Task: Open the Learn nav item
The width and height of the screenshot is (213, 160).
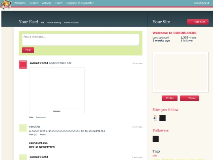Action: tap(59, 3)
